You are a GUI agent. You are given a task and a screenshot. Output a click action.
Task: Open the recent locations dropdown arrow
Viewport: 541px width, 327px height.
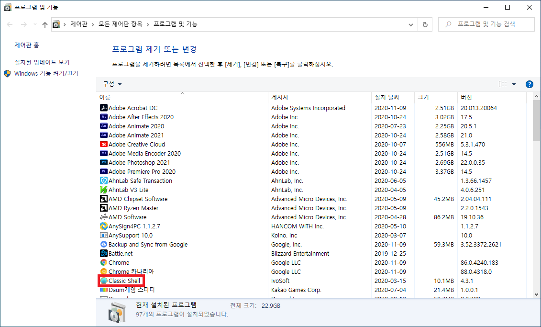pyautogui.click(x=35, y=24)
